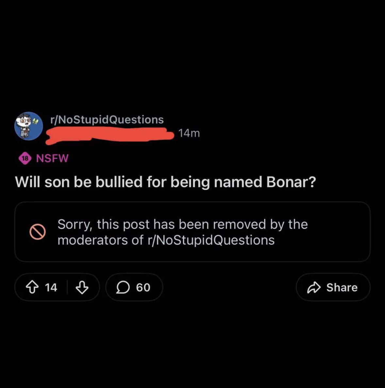Downvote the post with the down arrow

82,287
